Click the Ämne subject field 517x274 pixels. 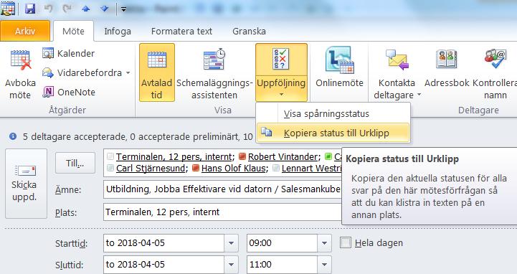[x=222, y=189]
